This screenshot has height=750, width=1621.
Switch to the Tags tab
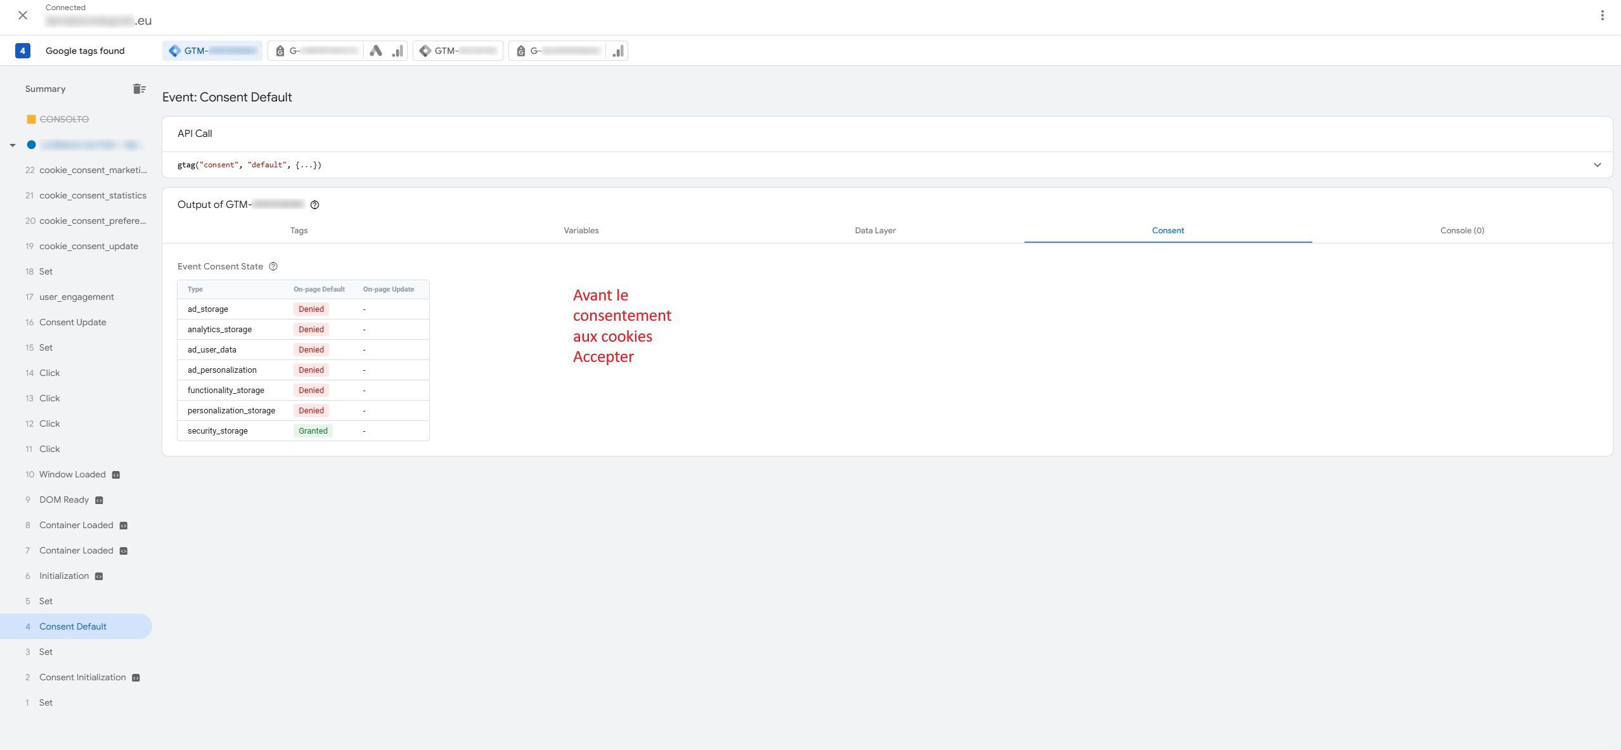tap(299, 231)
